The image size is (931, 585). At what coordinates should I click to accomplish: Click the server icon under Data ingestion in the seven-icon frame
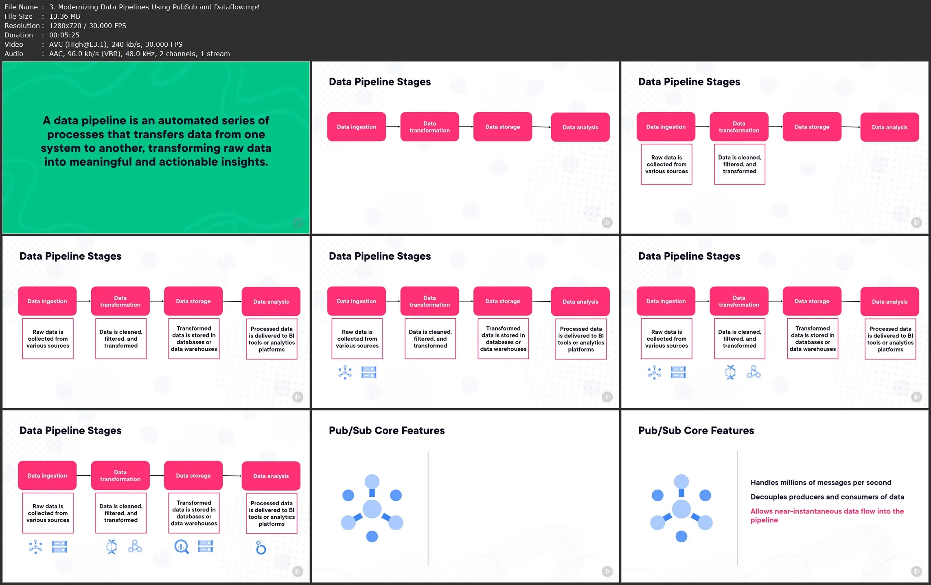tap(59, 547)
